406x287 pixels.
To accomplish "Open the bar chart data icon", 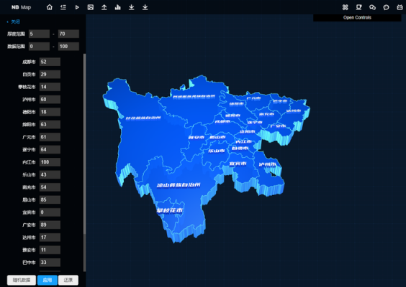I will click(118, 7).
